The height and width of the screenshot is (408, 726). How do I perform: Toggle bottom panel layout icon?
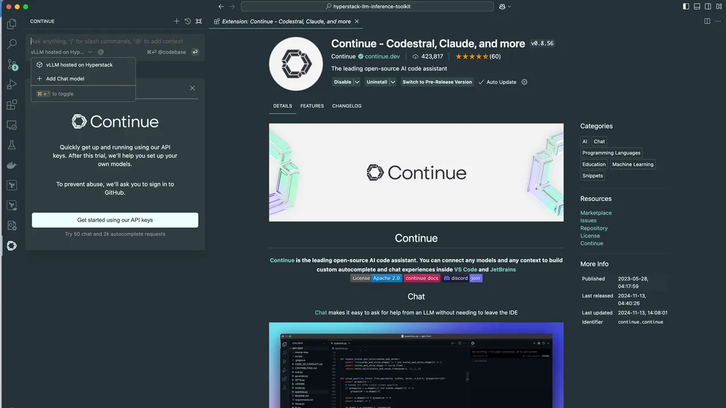coord(697,6)
